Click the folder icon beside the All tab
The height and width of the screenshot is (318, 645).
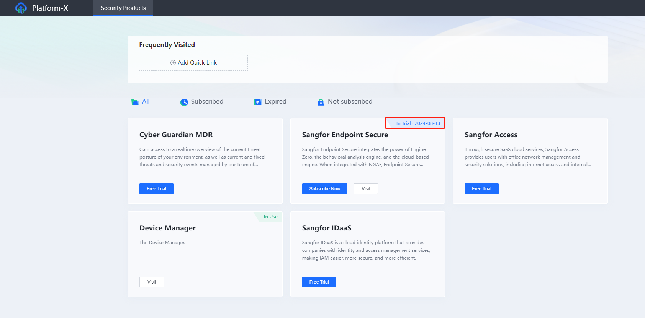(135, 102)
